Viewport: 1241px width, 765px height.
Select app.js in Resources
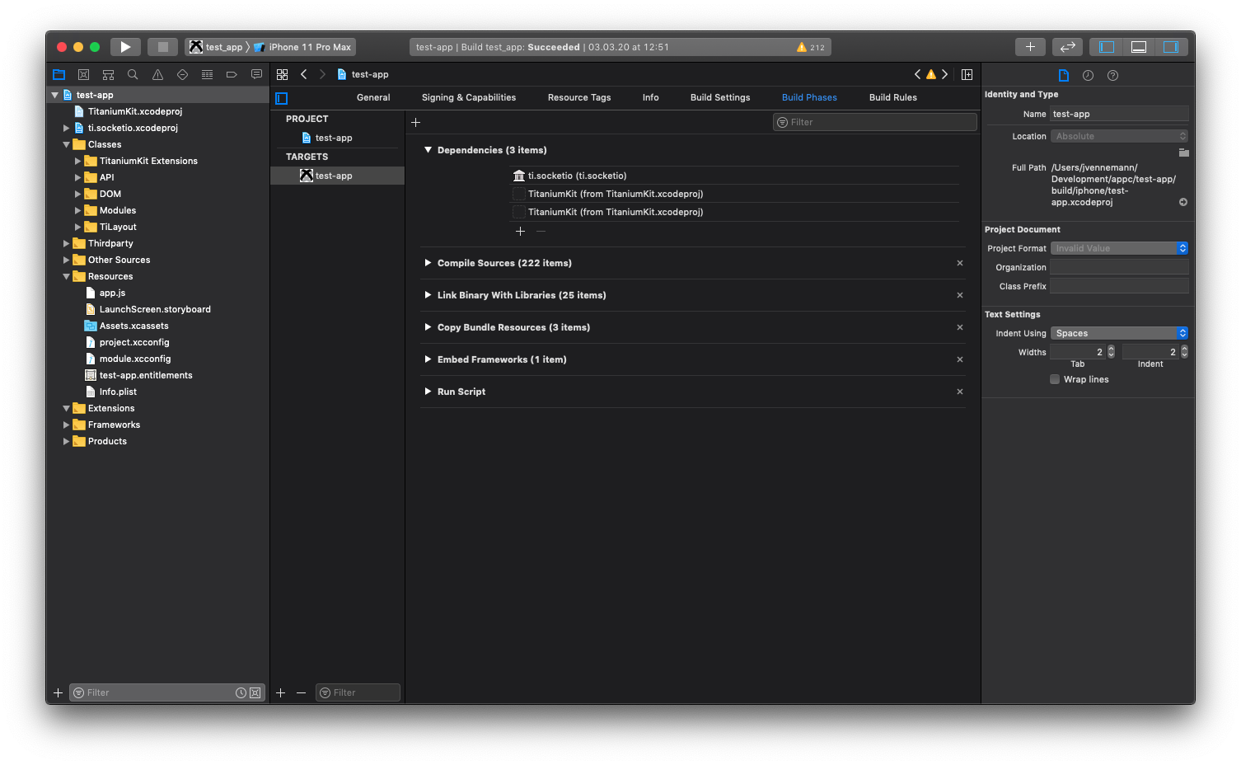click(x=112, y=293)
